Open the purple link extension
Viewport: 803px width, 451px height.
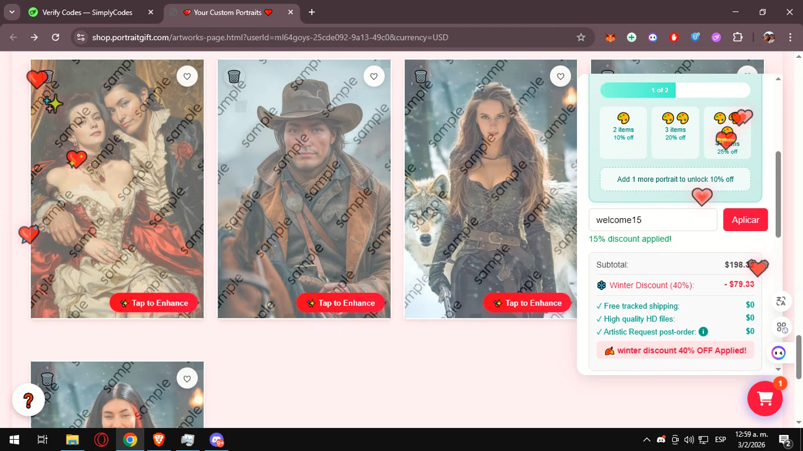click(x=716, y=37)
